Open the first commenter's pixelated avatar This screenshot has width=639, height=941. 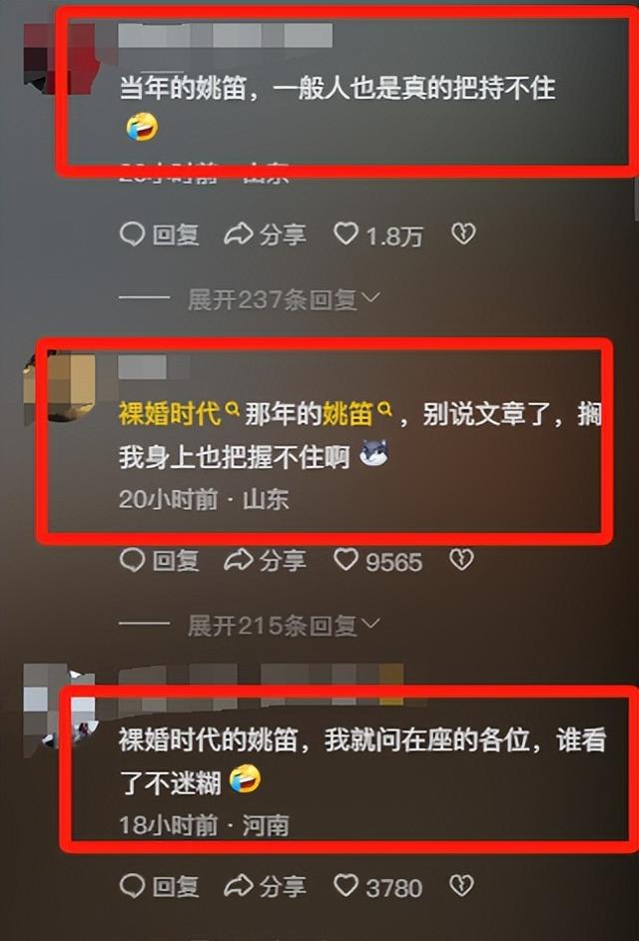(x=60, y=59)
